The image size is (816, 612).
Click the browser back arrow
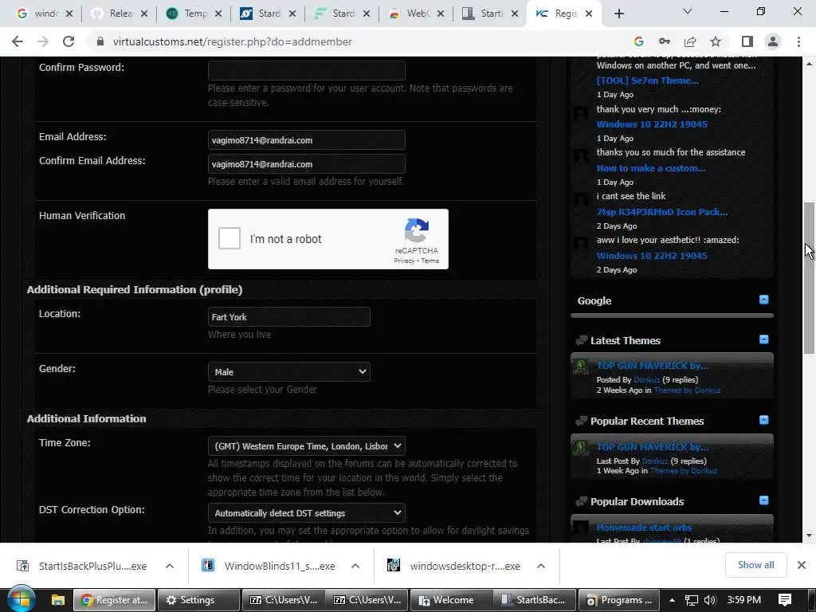[x=18, y=41]
